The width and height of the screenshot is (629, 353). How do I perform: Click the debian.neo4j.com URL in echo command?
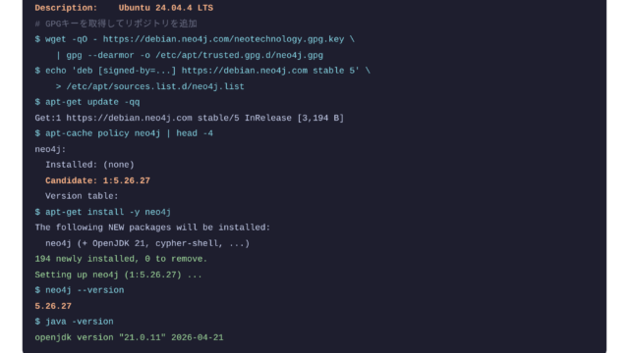[x=245, y=71]
